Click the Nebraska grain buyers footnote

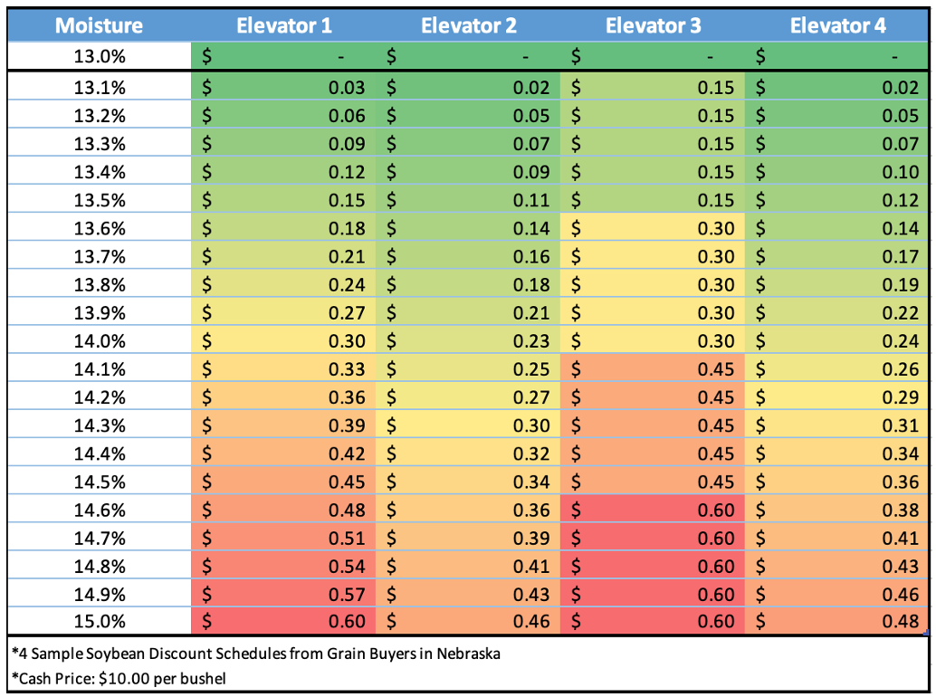[257, 654]
